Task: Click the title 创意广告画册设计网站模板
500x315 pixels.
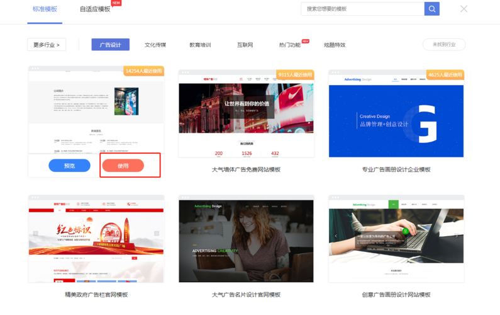Action: point(396,295)
